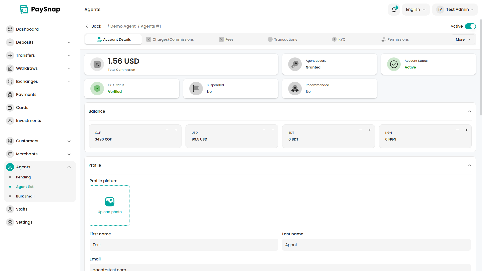Switch to the Transactions tab
Image resolution: width=482 pixels, height=271 pixels.
(x=282, y=39)
